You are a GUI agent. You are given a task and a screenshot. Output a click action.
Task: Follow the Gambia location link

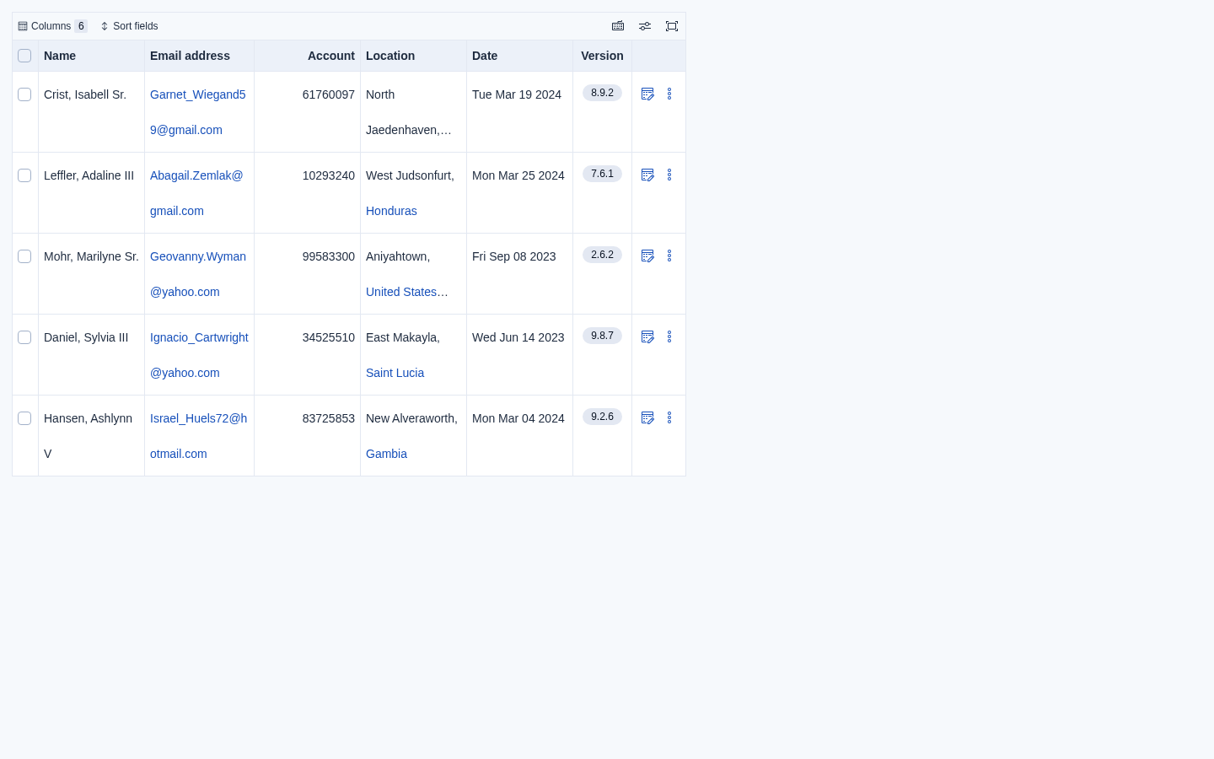(386, 454)
